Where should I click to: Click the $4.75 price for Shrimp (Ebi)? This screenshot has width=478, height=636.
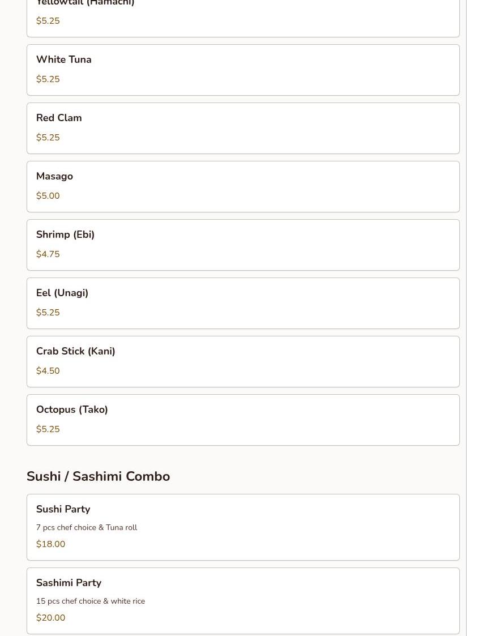48,254
